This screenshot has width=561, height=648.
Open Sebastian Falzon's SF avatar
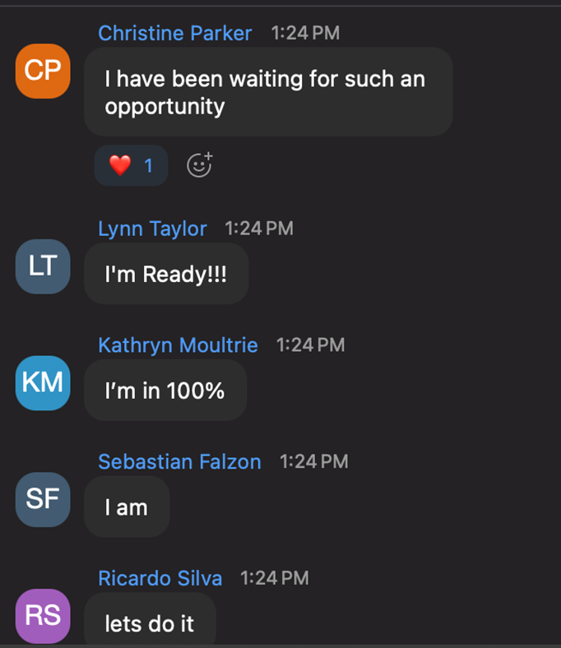tap(43, 499)
